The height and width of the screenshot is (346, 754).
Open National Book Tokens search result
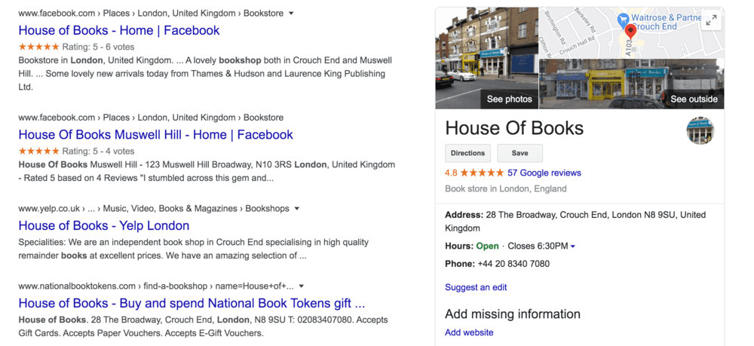(x=192, y=303)
